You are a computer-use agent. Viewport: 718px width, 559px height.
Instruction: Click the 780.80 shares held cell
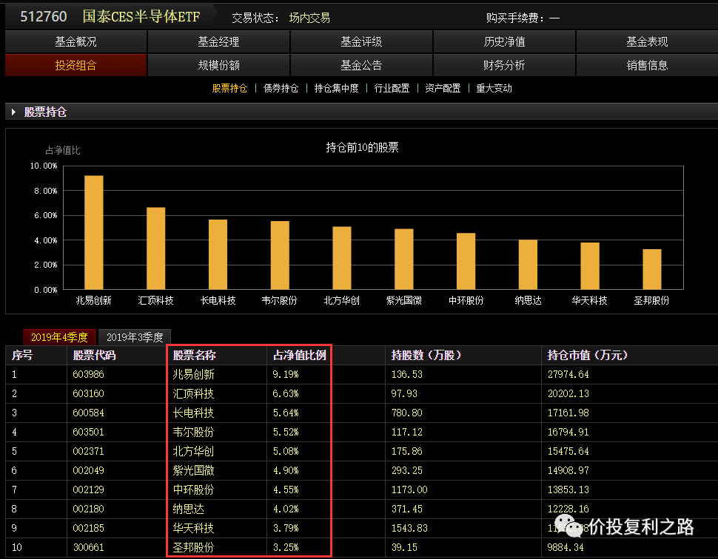point(407,413)
